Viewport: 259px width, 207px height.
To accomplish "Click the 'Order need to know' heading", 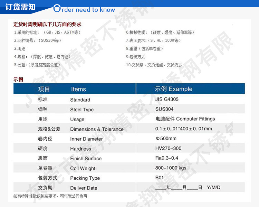I will point(84,9).
